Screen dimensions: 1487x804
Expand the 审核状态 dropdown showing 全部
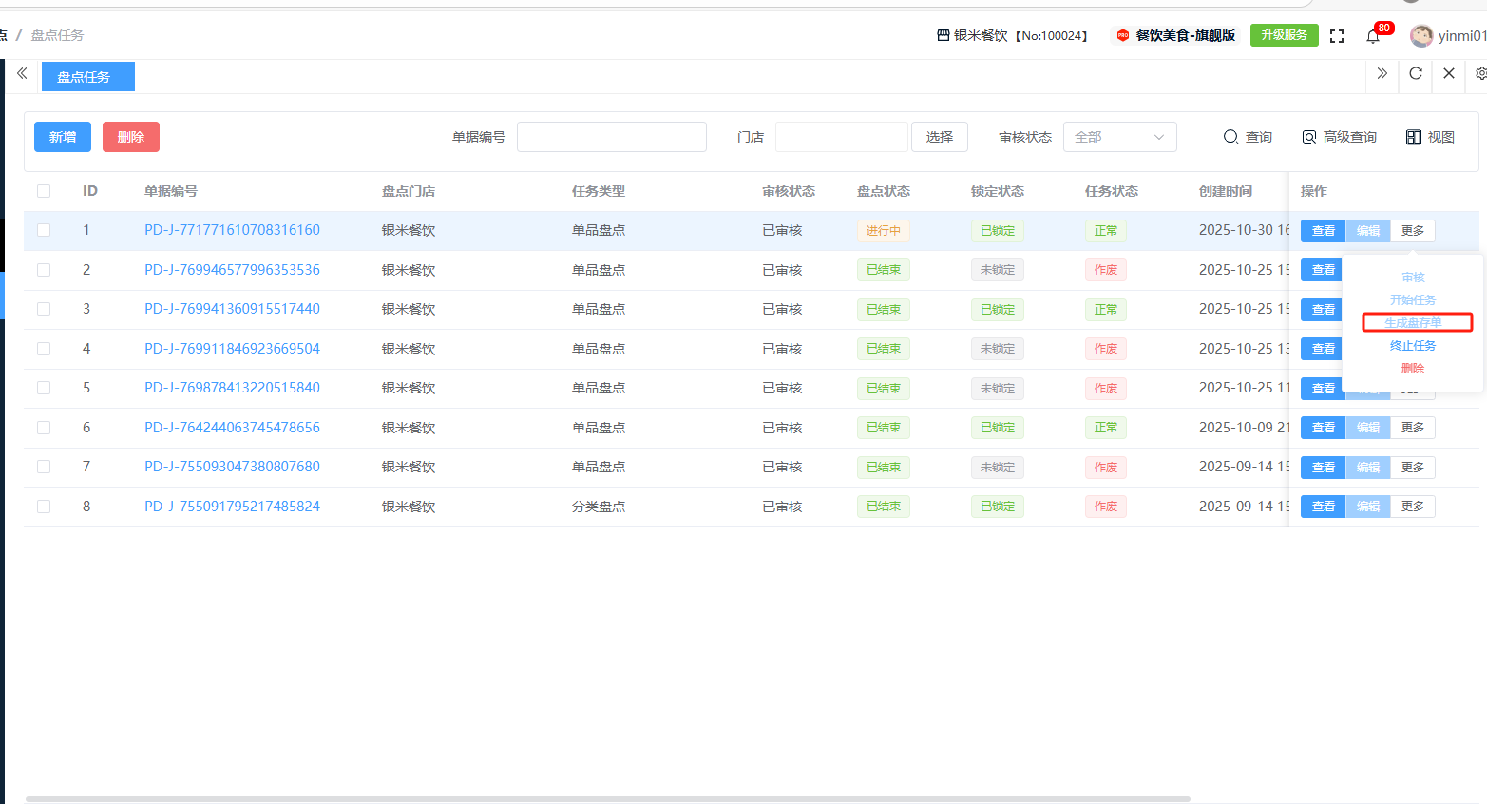(1119, 137)
